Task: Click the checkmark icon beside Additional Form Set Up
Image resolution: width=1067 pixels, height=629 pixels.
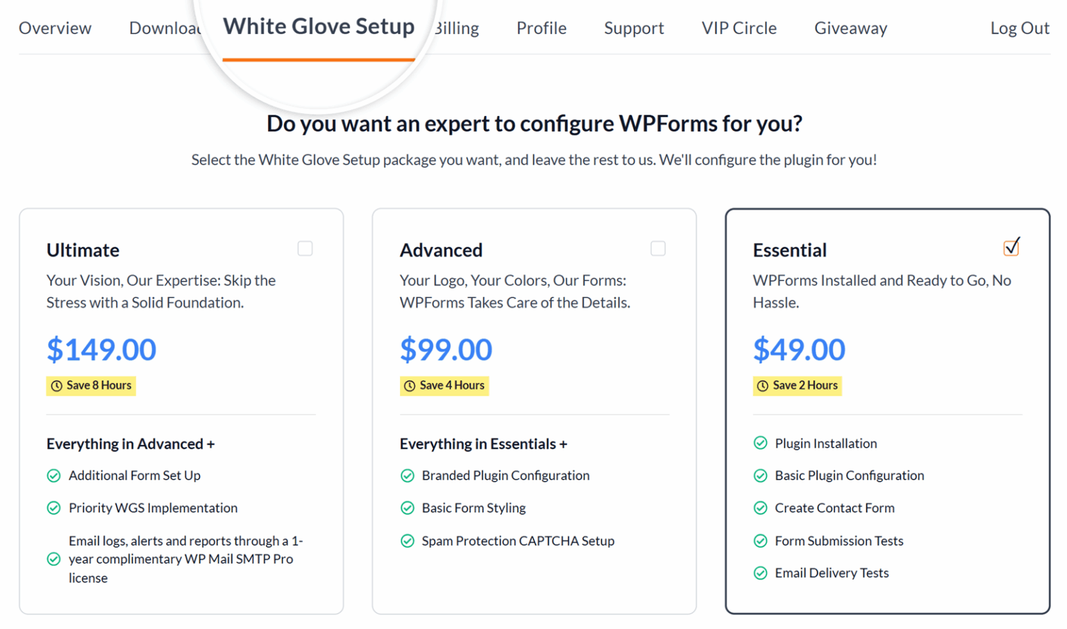Action: 54,475
